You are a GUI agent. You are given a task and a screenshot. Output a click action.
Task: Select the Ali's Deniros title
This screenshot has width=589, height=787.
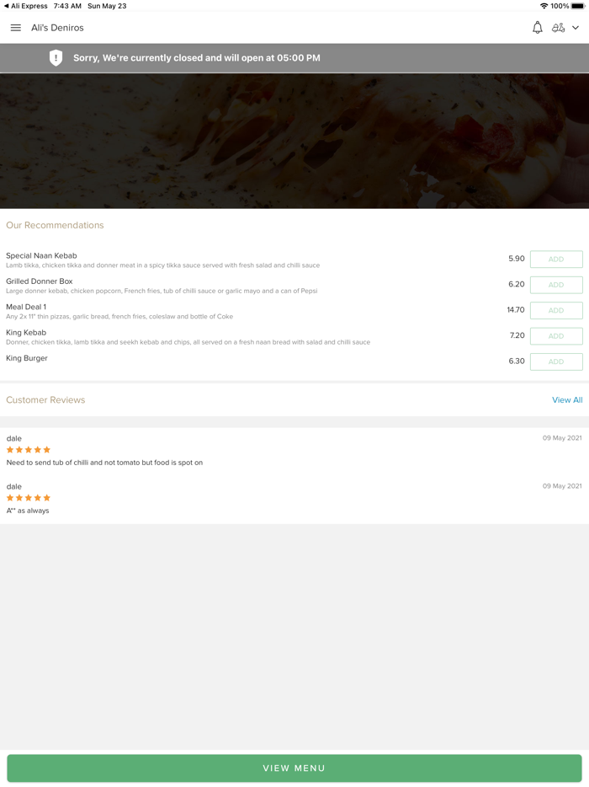click(x=57, y=28)
